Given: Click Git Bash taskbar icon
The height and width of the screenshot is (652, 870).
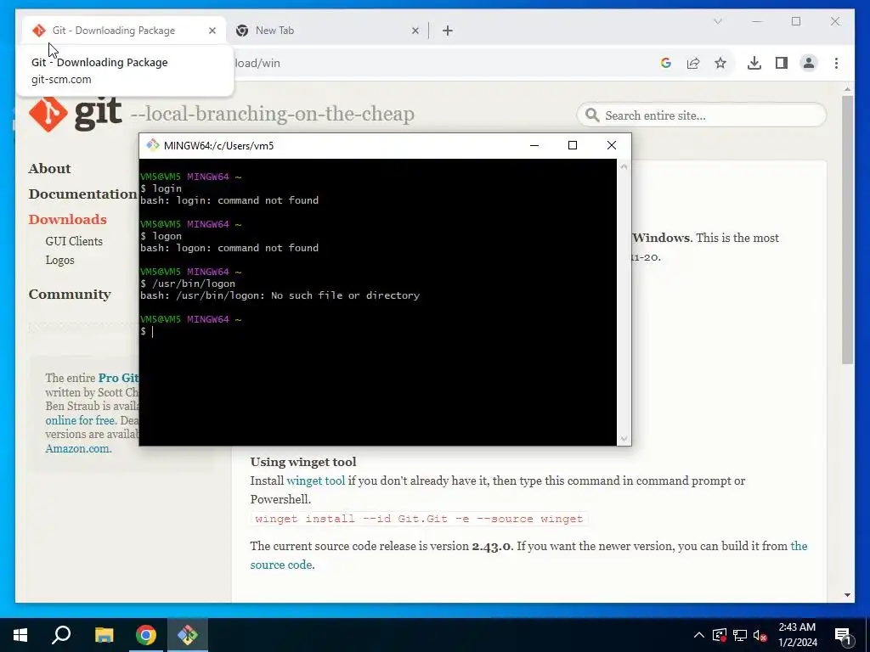Looking at the screenshot, I should pyautogui.click(x=188, y=635).
